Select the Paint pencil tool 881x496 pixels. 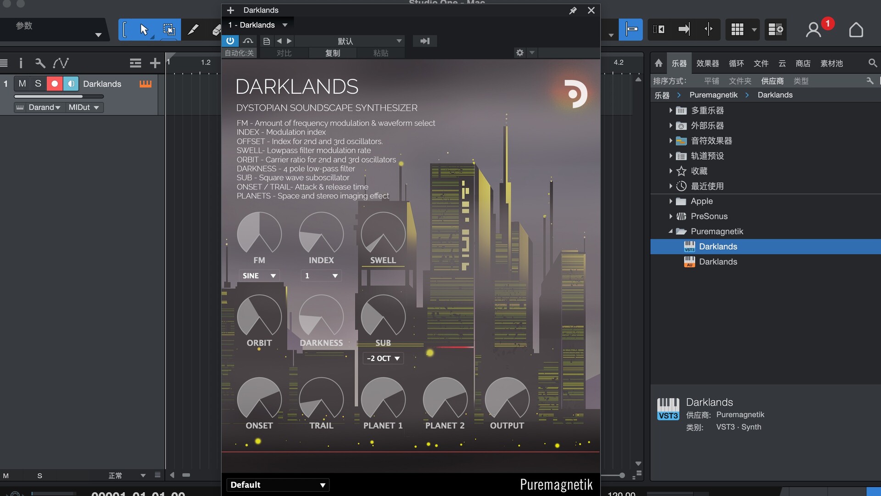coord(193,29)
